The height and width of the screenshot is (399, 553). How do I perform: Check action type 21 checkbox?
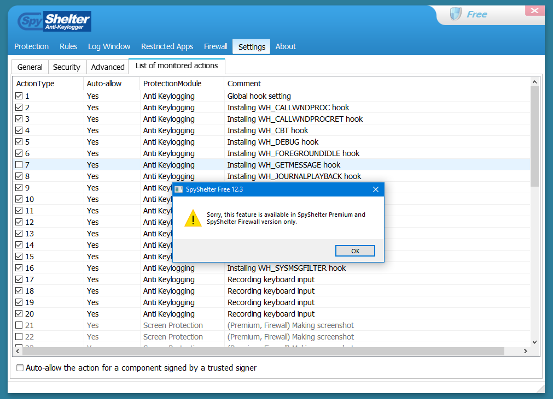tap(19, 325)
